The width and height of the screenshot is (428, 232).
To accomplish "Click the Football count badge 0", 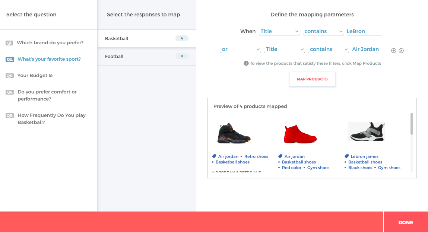I will click(182, 56).
